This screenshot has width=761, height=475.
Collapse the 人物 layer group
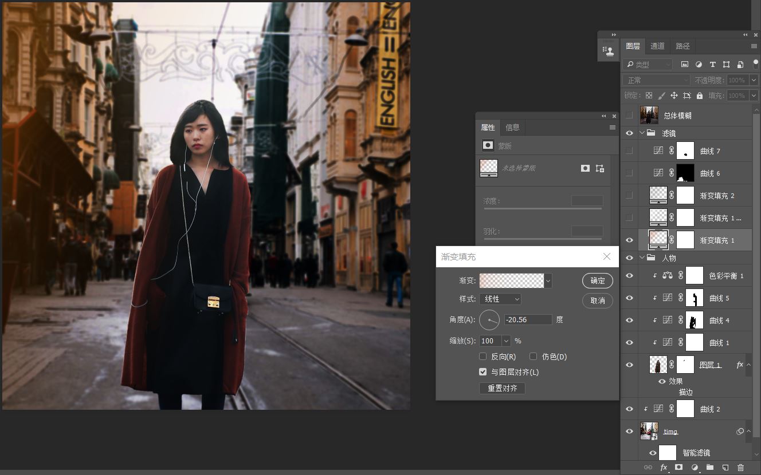642,258
